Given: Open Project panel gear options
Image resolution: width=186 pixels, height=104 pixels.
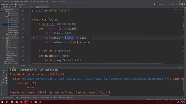Looking at the screenshot, I should tap(15, 7).
